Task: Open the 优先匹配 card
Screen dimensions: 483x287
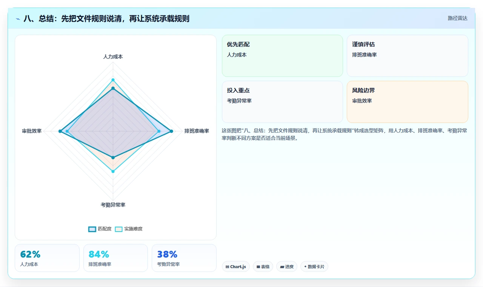Action: coord(282,56)
